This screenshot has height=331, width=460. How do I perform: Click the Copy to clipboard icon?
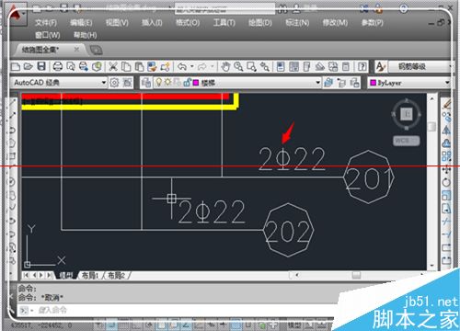(x=126, y=66)
